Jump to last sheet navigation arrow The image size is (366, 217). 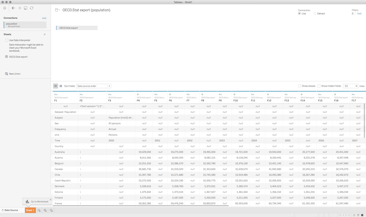349,215
